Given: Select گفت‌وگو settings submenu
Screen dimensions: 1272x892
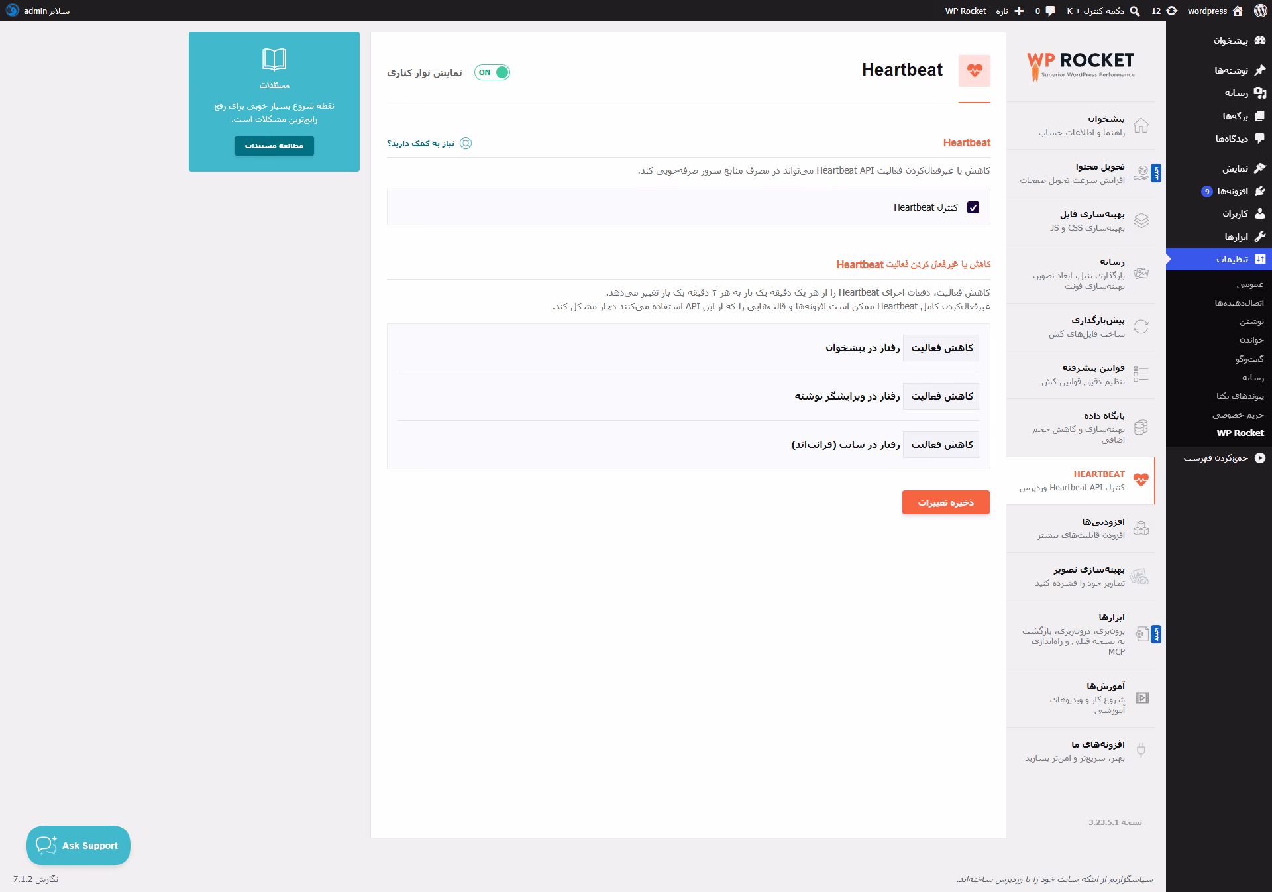Looking at the screenshot, I should pyautogui.click(x=1249, y=359).
